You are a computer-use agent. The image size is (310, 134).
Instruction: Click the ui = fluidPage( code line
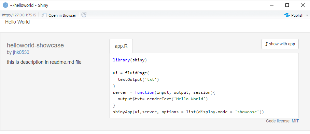point(131,73)
